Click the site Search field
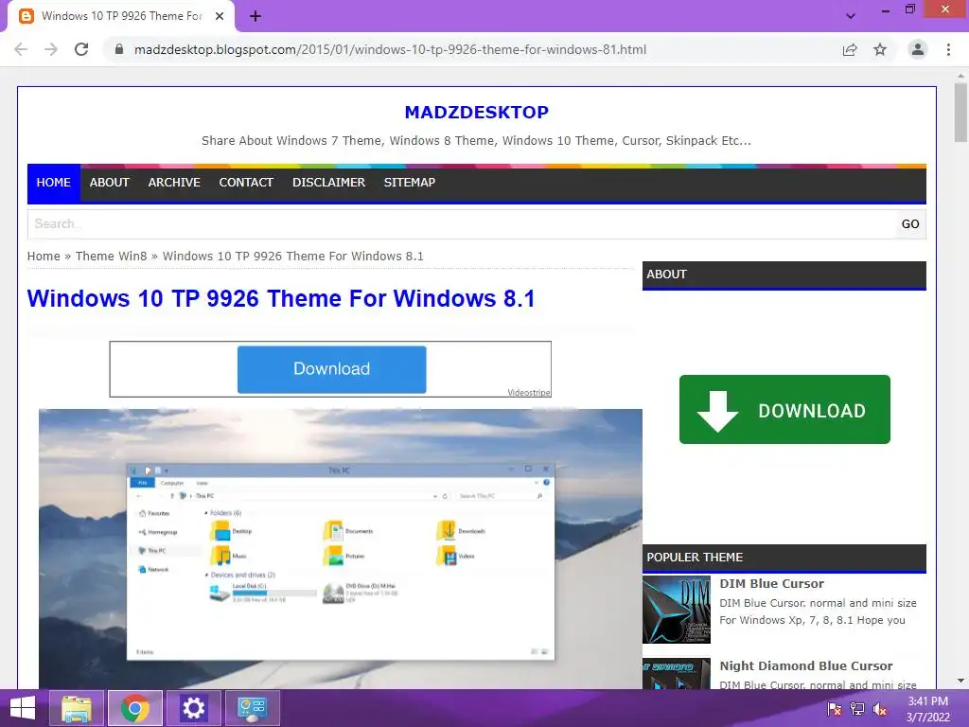The height and width of the screenshot is (727, 969). pos(462,223)
